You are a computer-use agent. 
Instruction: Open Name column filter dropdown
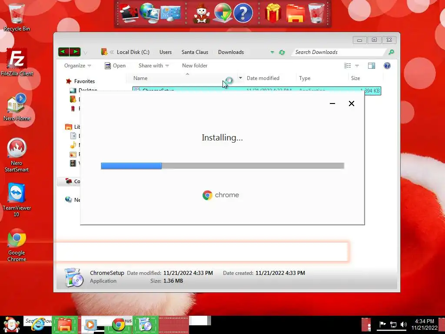[x=240, y=78]
